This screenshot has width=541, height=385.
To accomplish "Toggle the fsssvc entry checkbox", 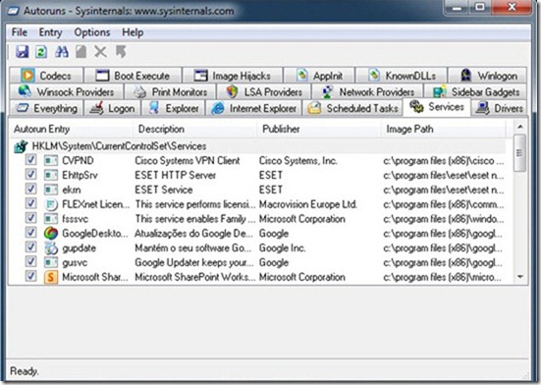I will click(x=30, y=218).
